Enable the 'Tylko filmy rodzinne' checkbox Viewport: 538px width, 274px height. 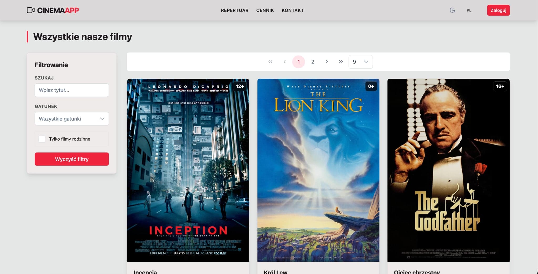(42, 139)
